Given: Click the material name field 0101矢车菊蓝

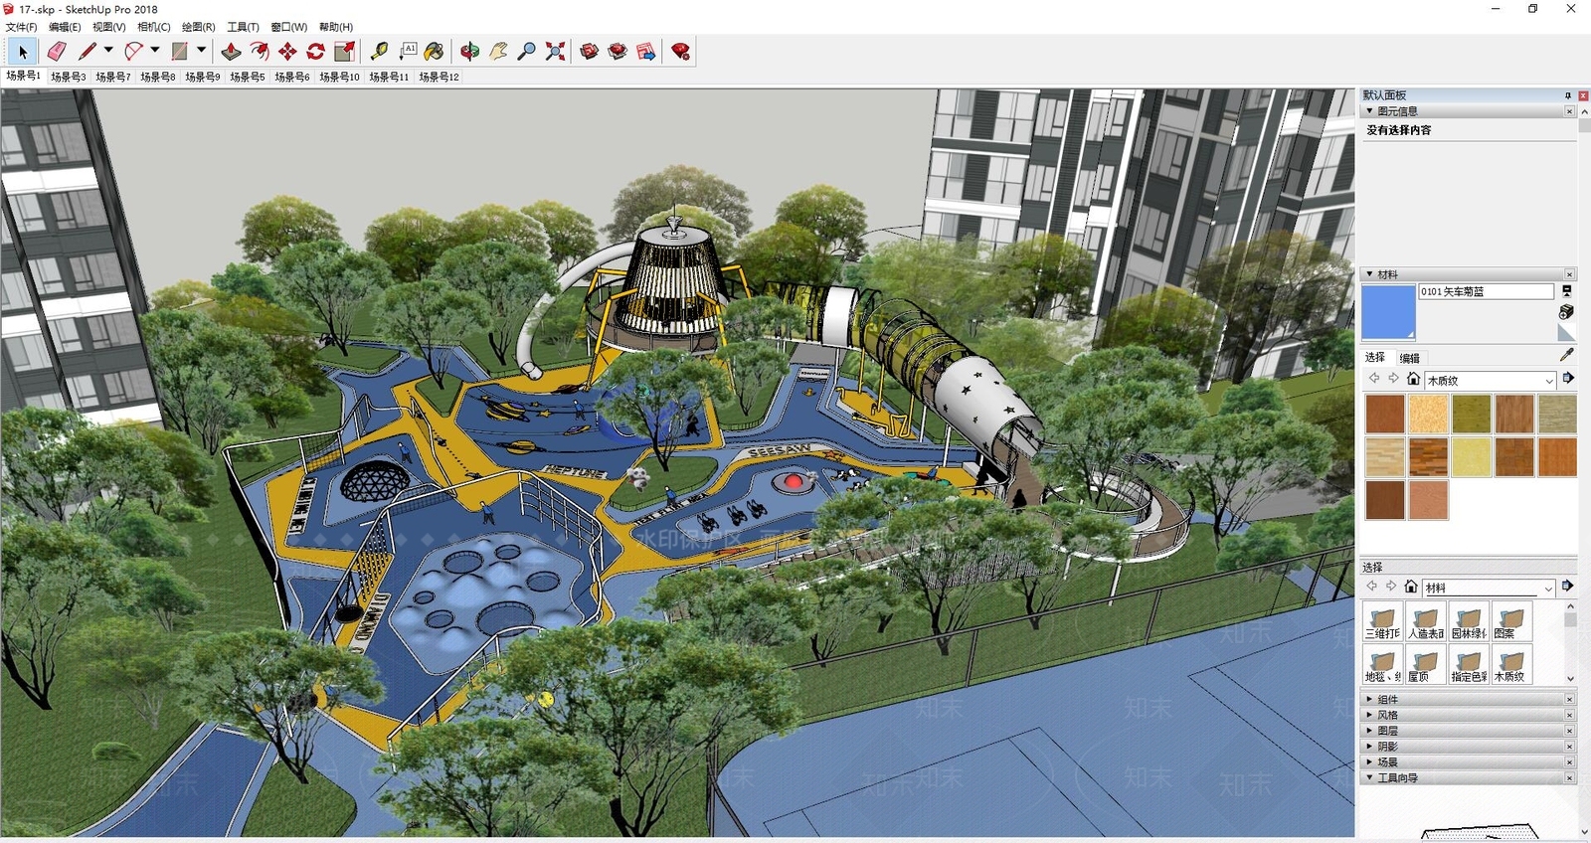Looking at the screenshot, I should 1486,291.
